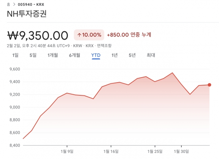Click the red current-price dot on chart
The height and width of the screenshot is (159, 219).
pos(209,85)
